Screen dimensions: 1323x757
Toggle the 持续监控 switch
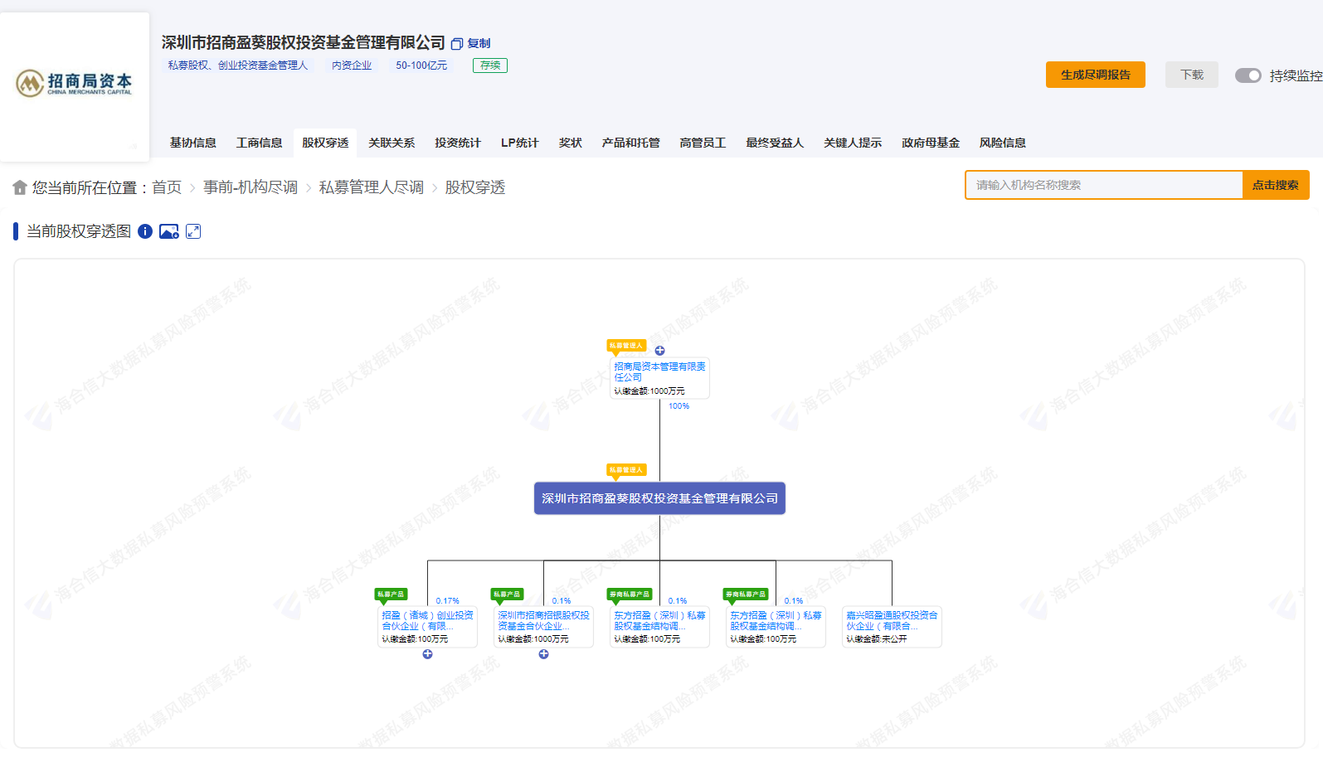(x=1248, y=75)
